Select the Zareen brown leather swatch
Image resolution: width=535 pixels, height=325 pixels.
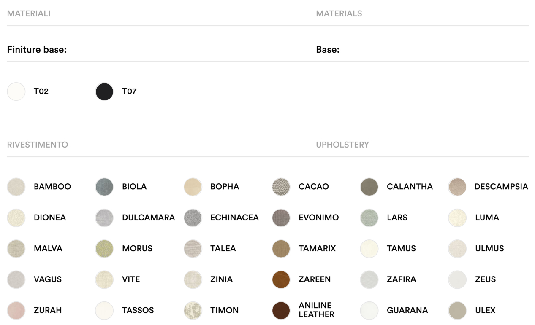coord(281,279)
